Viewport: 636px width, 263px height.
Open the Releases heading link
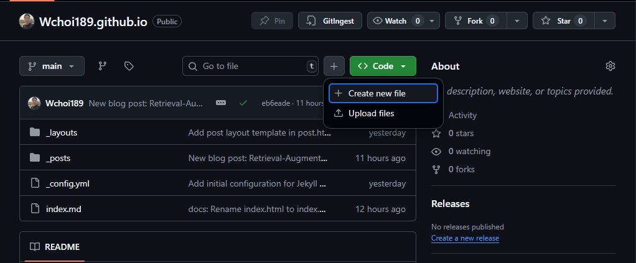[x=450, y=203]
